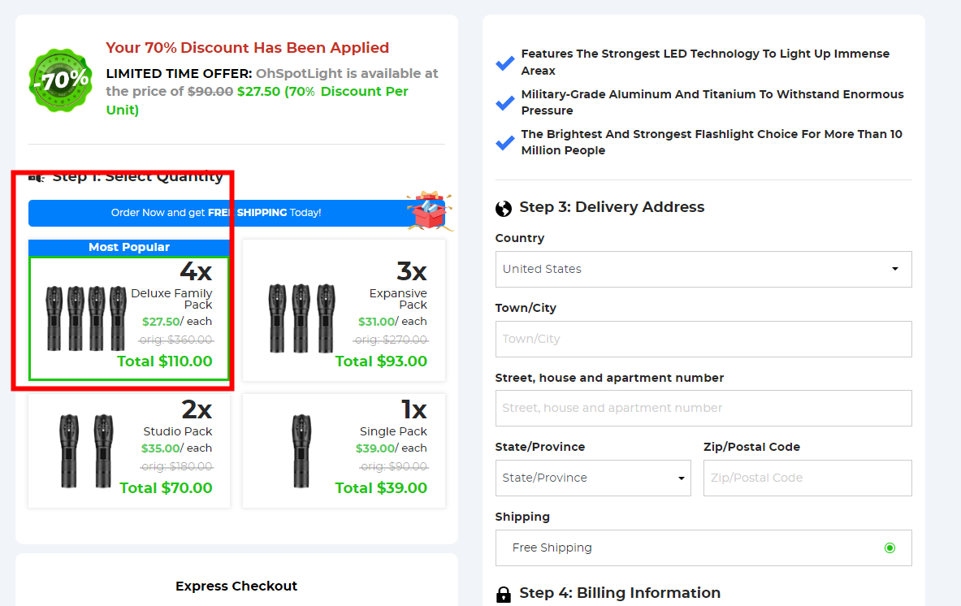This screenshot has width=961, height=606.
Task: Choose the 2x Studio Pack option
Action: point(129,451)
